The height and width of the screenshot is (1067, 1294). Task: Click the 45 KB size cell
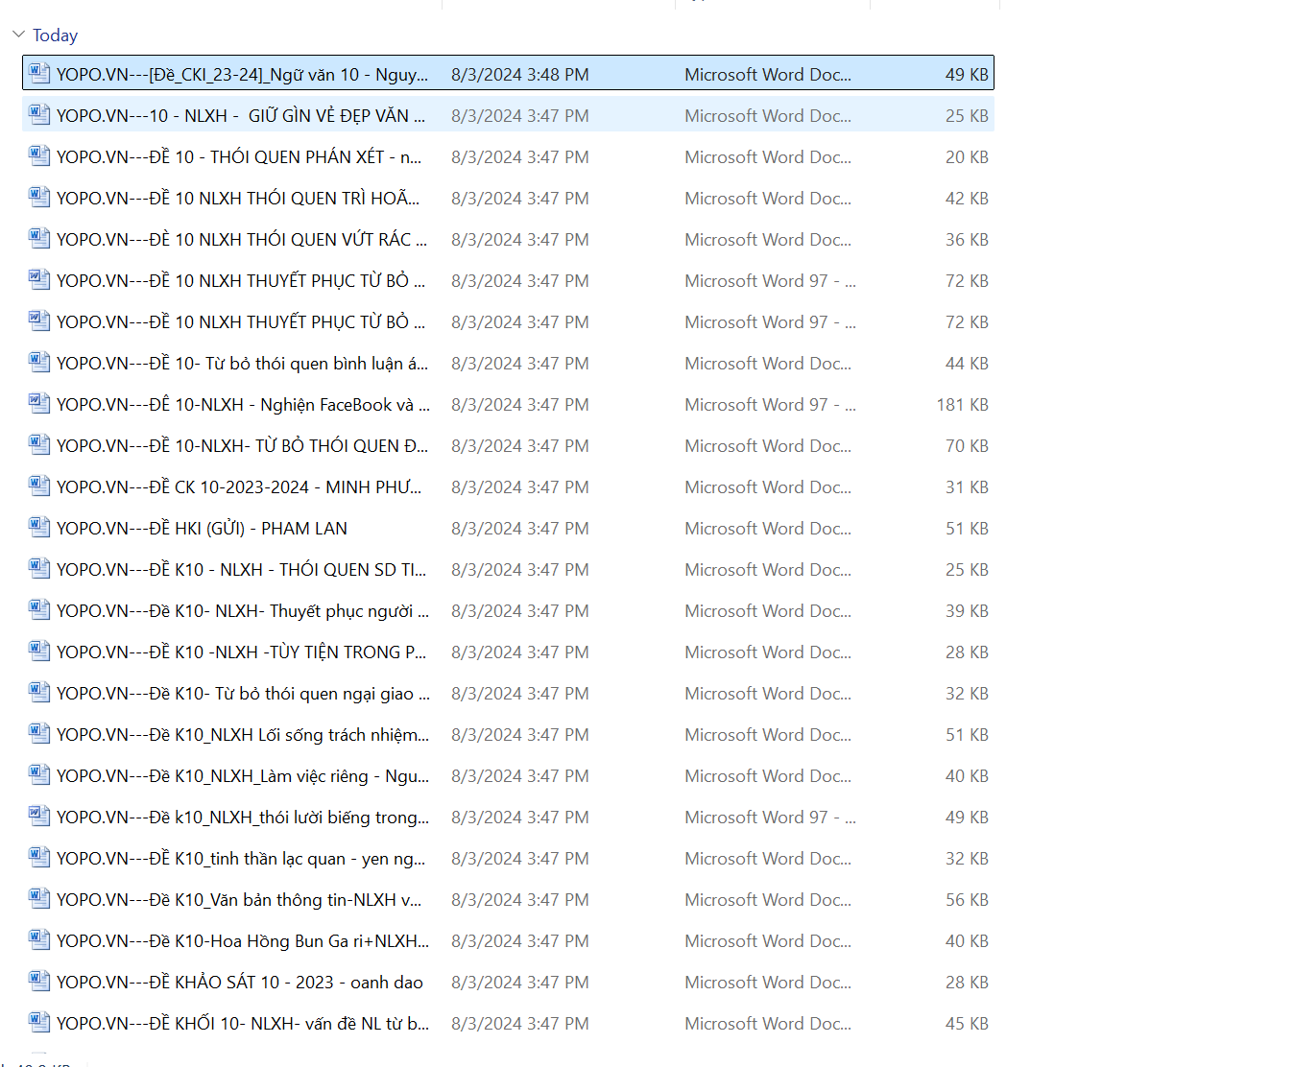coord(967,1024)
